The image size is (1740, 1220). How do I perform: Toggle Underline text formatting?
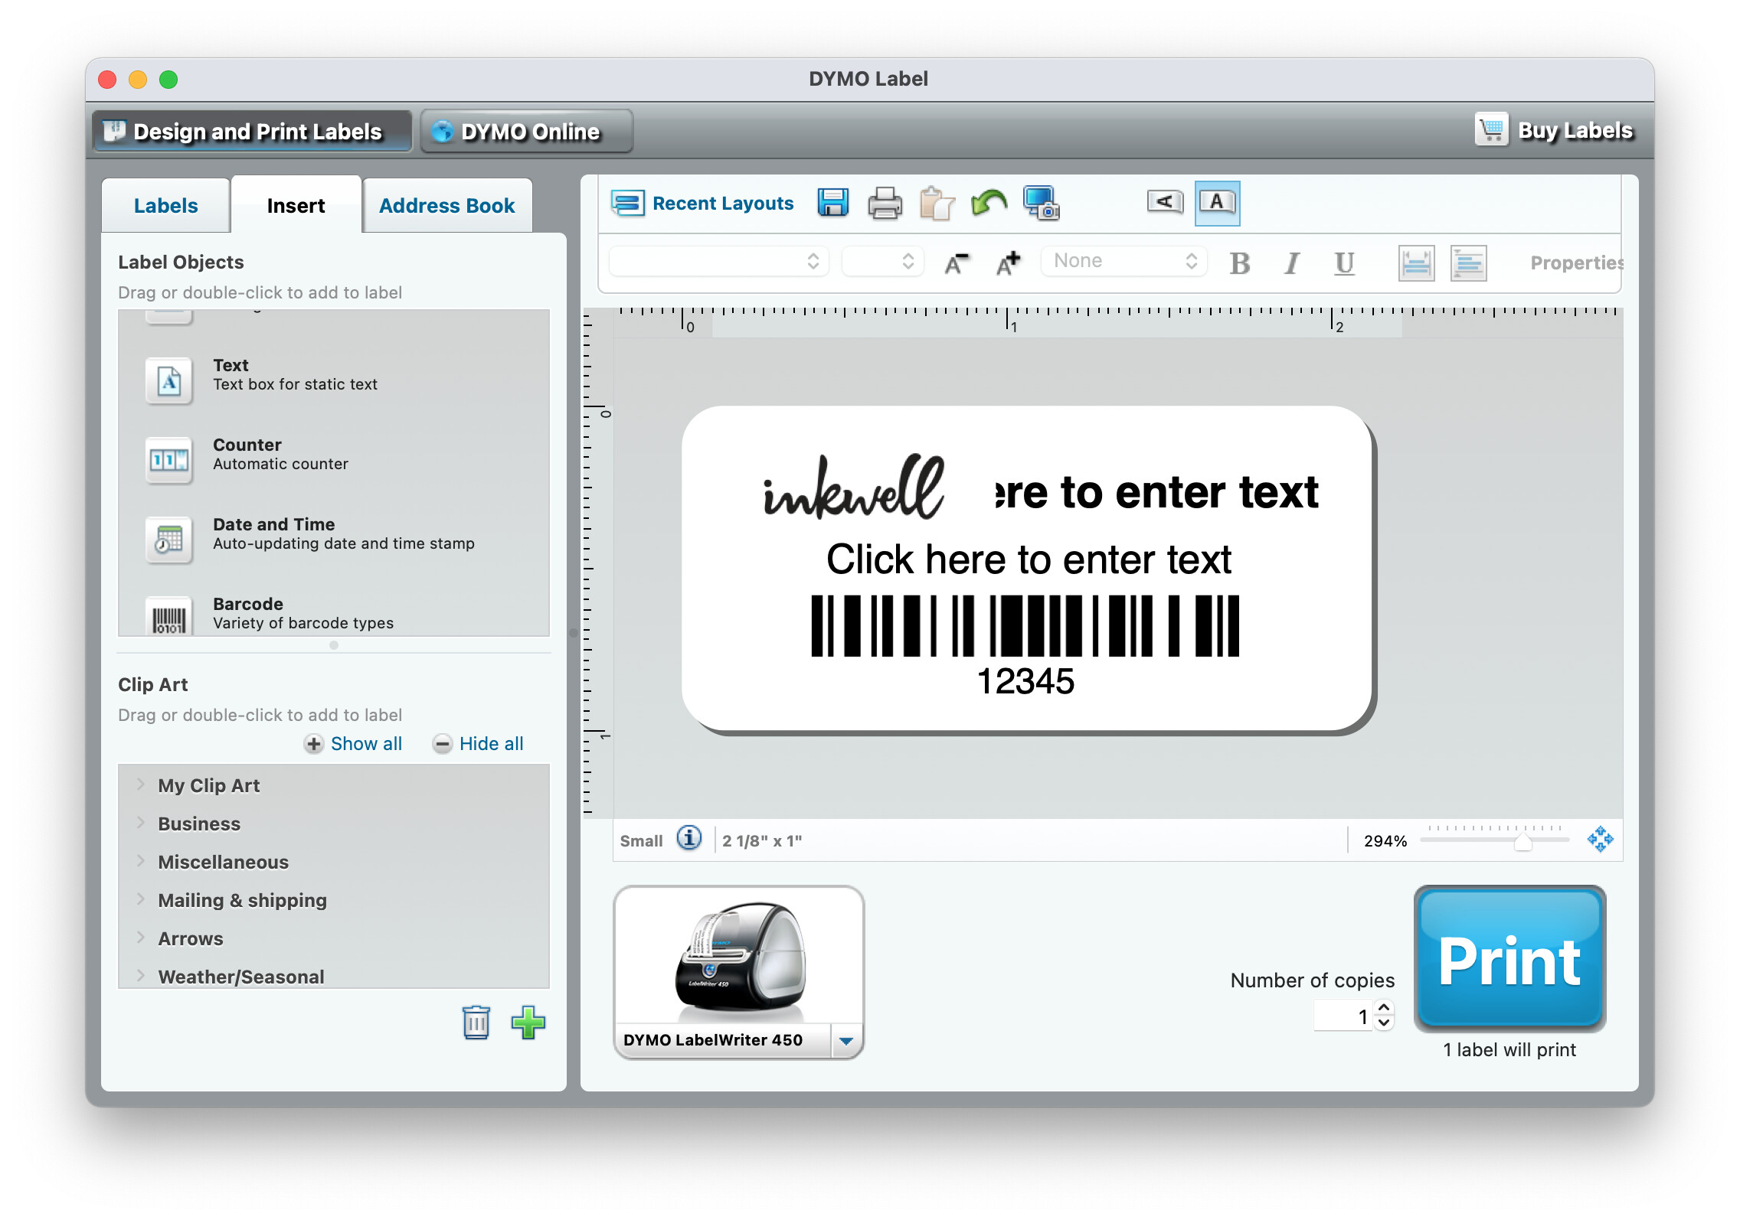pos(1344,263)
